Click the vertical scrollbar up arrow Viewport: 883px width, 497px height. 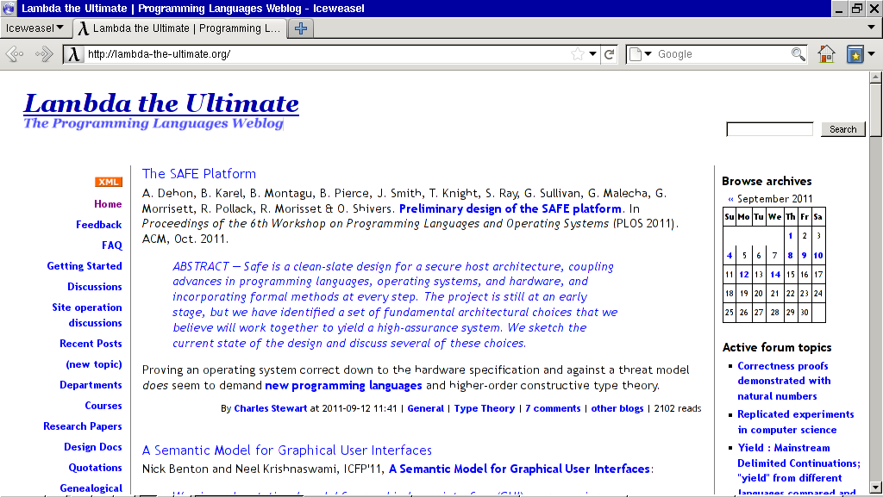point(875,77)
